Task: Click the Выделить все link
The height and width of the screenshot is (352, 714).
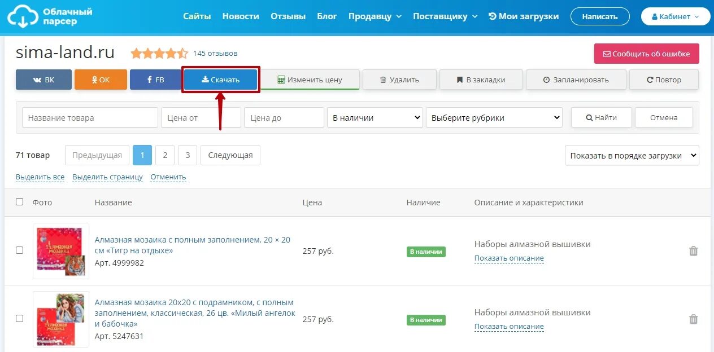Action: [x=40, y=177]
